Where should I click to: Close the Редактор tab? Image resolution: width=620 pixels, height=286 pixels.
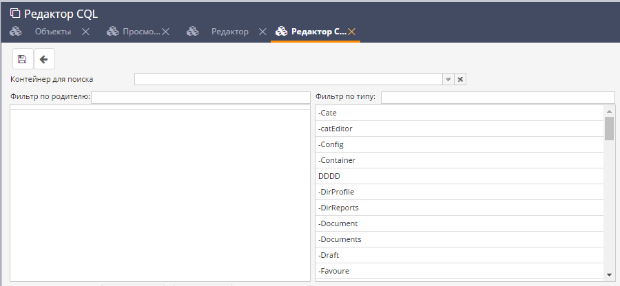[262, 32]
